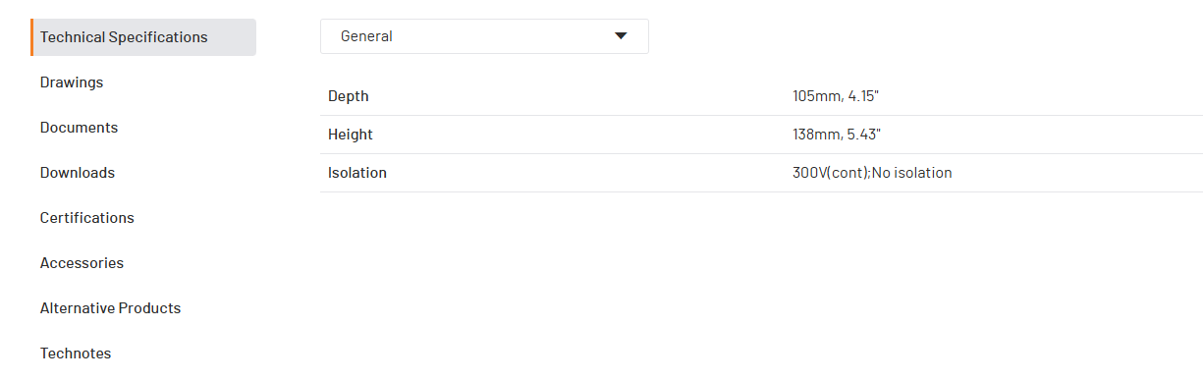This screenshot has height=381, width=1203.
Task: Click the Depth specification label
Action: 349,96
